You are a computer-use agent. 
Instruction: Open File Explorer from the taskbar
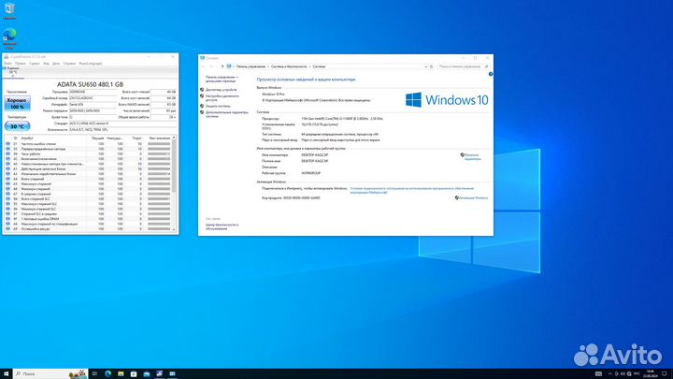coord(121,373)
